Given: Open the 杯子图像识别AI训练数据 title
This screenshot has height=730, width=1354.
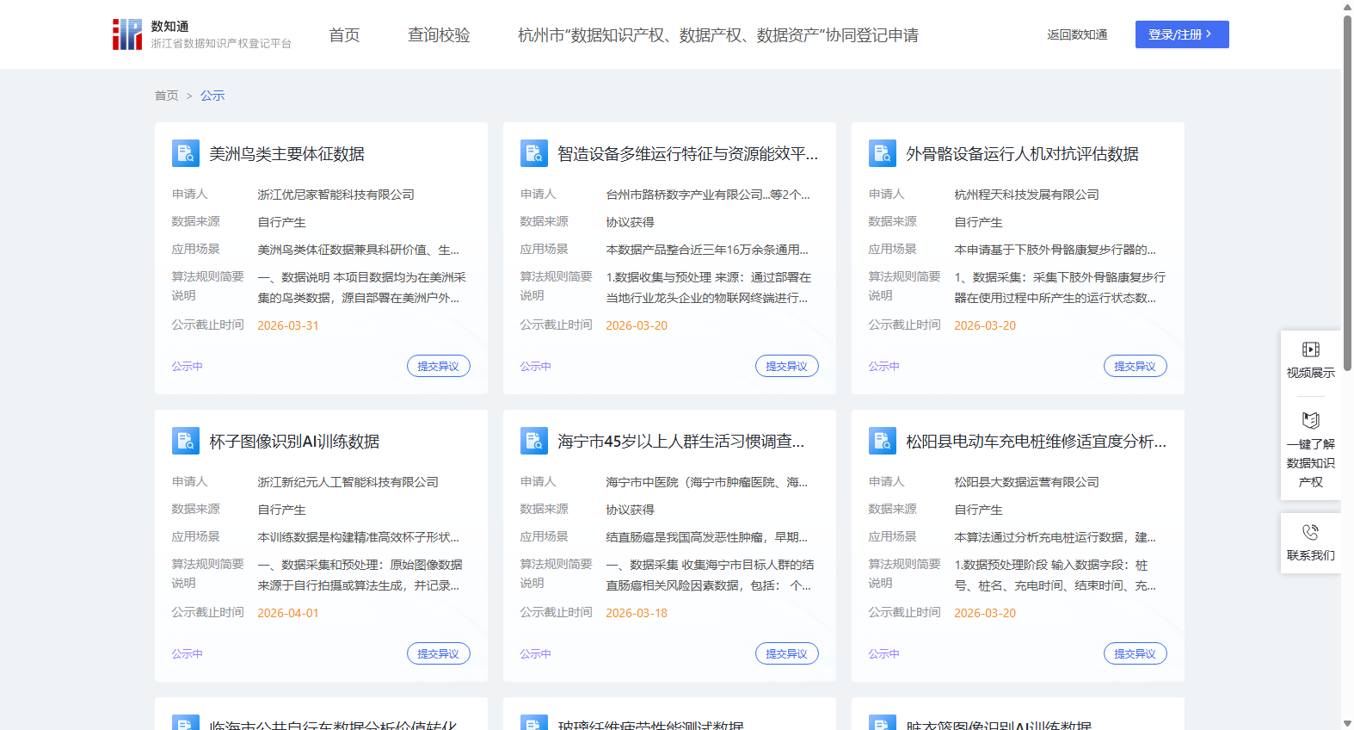Looking at the screenshot, I should (294, 442).
